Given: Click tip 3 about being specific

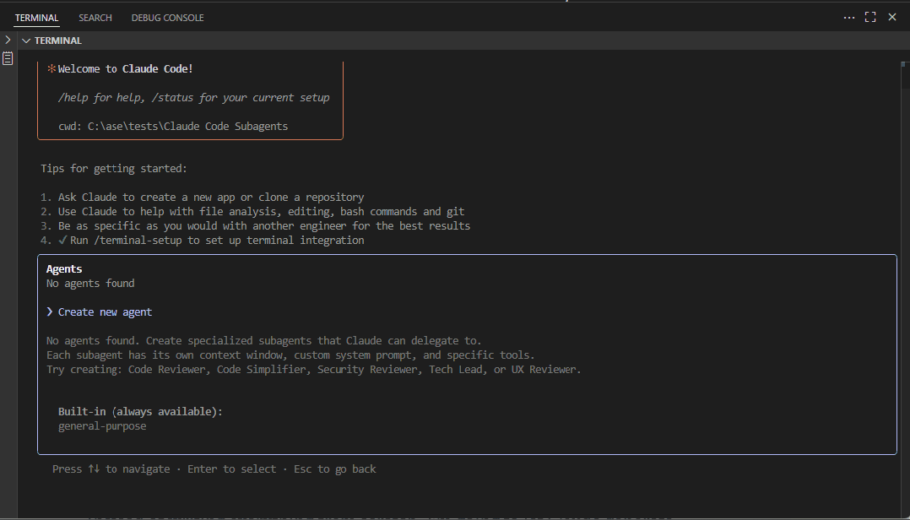Looking at the screenshot, I should coord(255,225).
